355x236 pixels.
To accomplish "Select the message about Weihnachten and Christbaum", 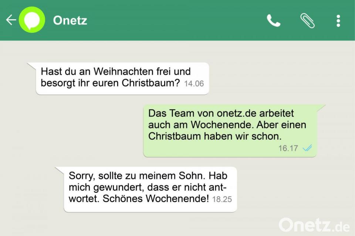I will pyautogui.click(x=122, y=78).
